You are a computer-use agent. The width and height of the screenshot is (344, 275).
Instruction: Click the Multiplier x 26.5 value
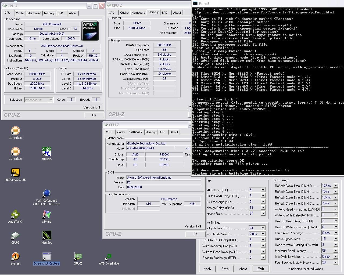click(37, 79)
